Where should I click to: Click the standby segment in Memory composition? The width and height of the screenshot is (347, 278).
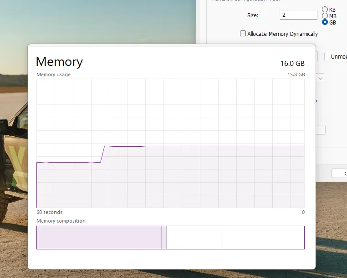pos(194,238)
